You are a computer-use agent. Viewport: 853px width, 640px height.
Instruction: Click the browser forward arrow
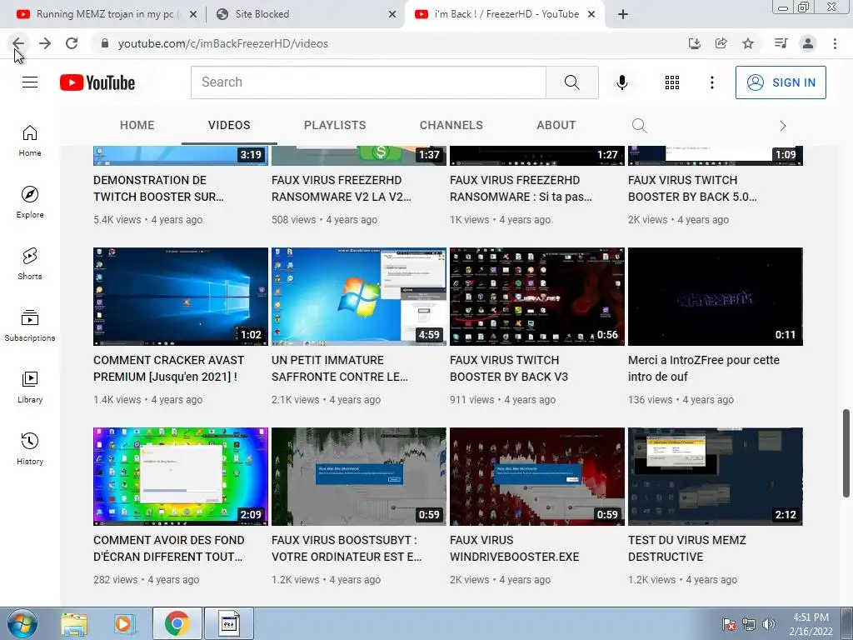point(45,43)
